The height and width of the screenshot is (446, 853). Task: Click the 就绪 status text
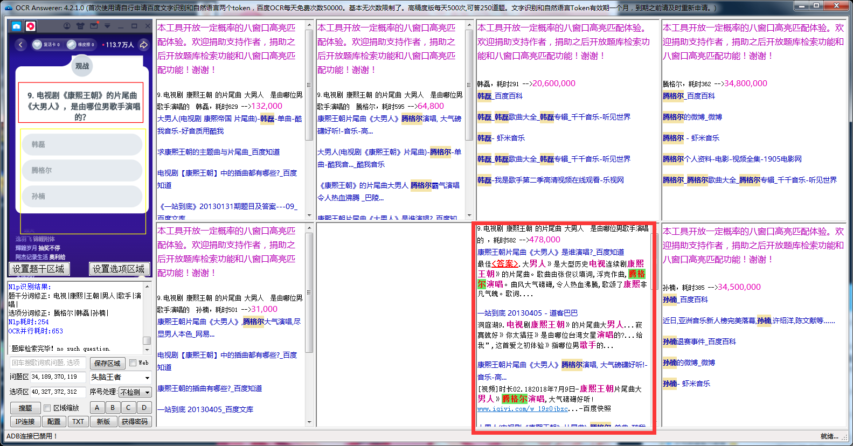click(x=829, y=436)
